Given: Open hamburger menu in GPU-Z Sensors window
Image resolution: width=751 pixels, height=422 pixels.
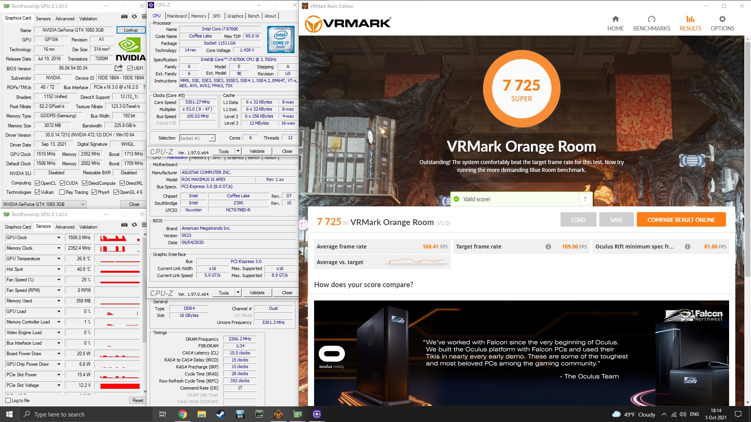Looking at the screenshot, I should pyautogui.click(x=144, y=225).
